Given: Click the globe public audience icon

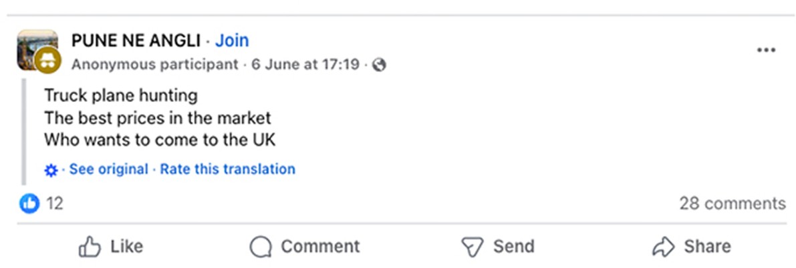Looking at the screenshot, I should (380, 65).
